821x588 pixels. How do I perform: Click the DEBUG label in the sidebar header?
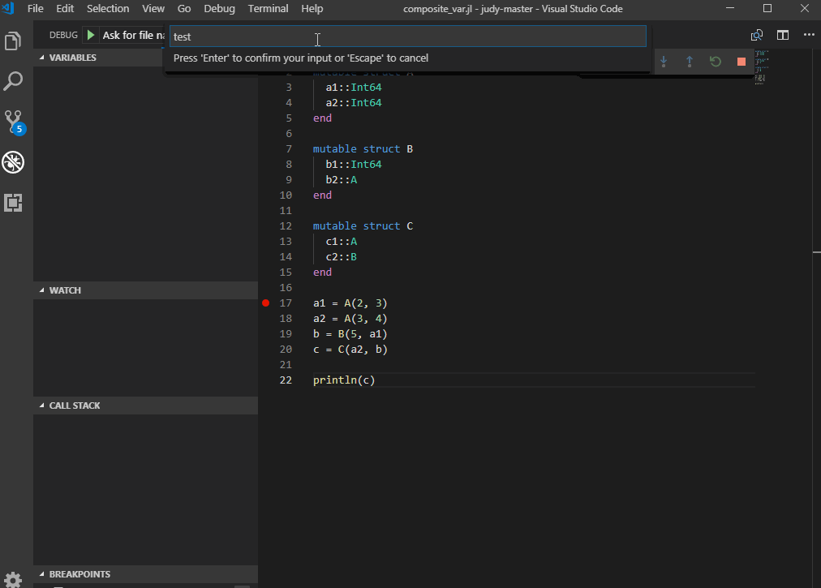click(63, 35)
